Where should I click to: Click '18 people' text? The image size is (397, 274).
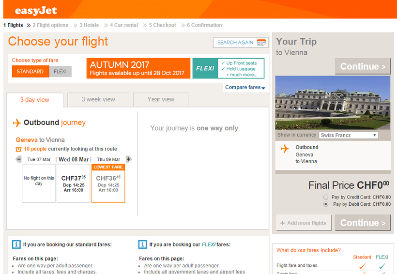(x=35, y=149)
